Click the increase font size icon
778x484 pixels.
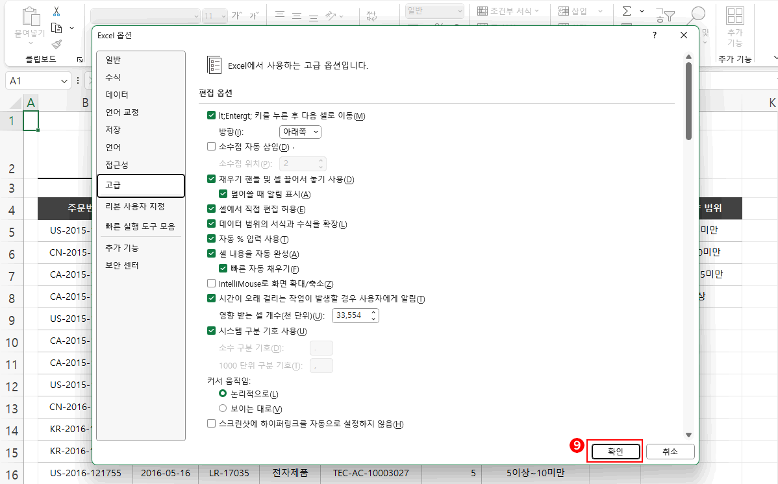(x=237, y=16)
